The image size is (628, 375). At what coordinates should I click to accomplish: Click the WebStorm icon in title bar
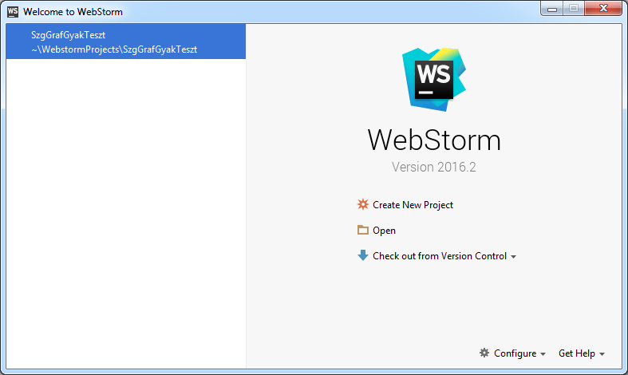pos(13,12)
